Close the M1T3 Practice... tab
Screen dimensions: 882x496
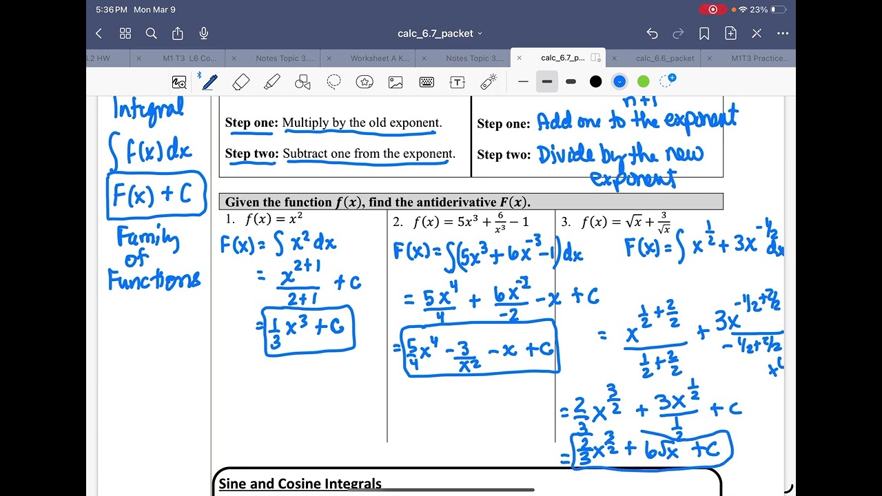(x=709, y=59)
